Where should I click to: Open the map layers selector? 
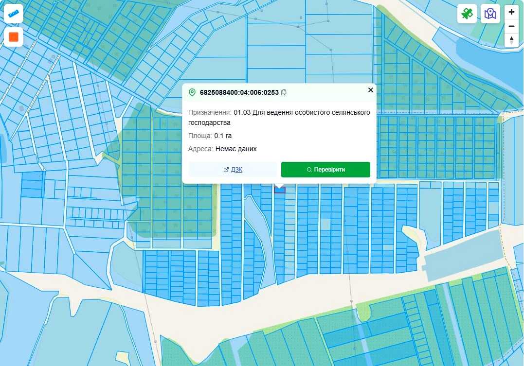(490, 14)
